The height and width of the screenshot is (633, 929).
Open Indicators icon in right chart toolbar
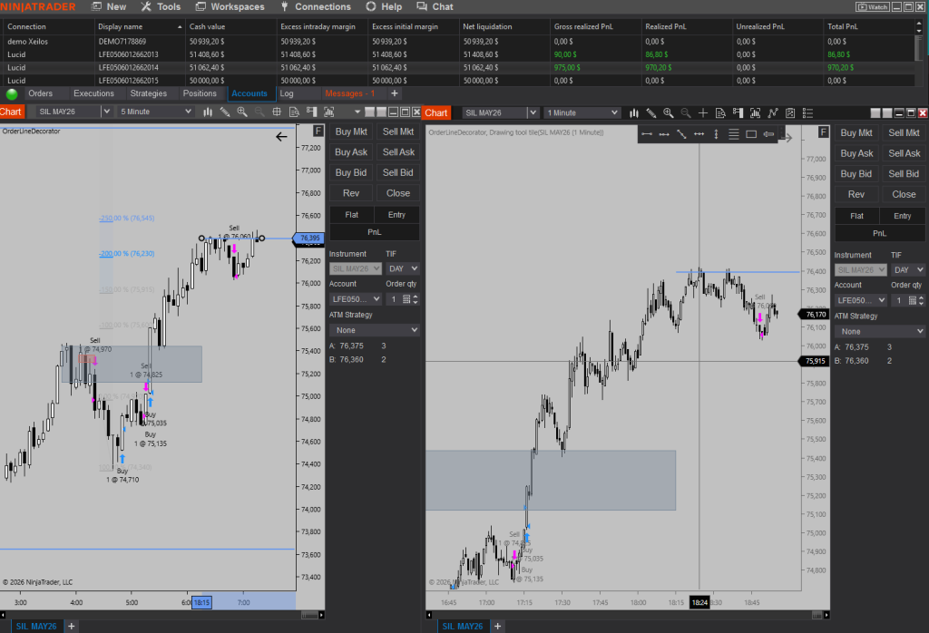click(755, 112)
